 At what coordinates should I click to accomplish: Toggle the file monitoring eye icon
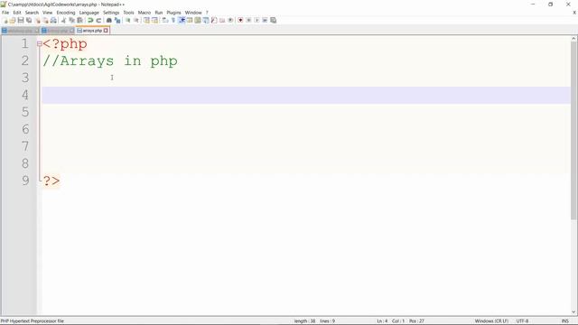(x=230, y=20)
